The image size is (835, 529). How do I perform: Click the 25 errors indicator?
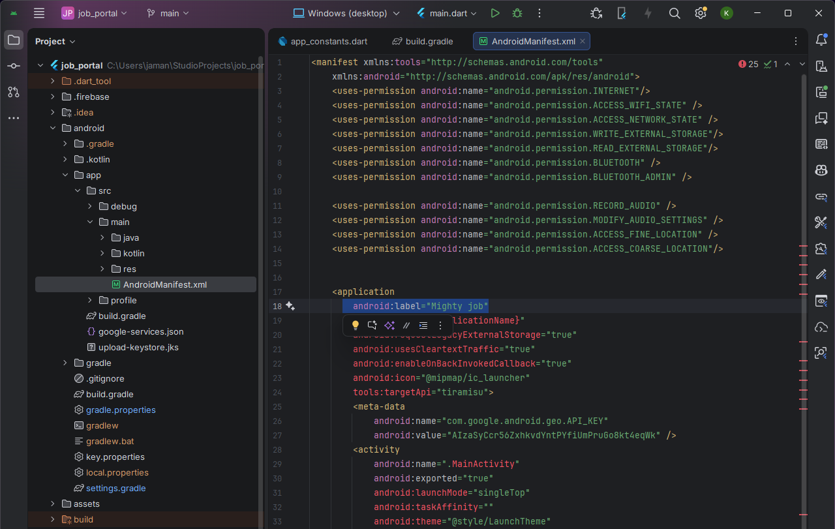point(748,64)
